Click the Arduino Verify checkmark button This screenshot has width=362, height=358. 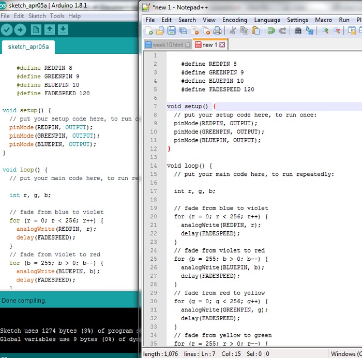point(6,30)
